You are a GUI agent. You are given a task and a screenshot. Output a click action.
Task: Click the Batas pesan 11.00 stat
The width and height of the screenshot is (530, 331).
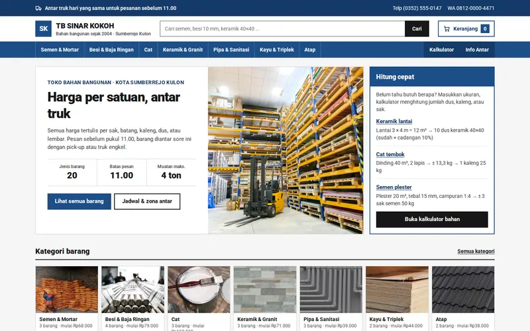(x=122, y=172)
